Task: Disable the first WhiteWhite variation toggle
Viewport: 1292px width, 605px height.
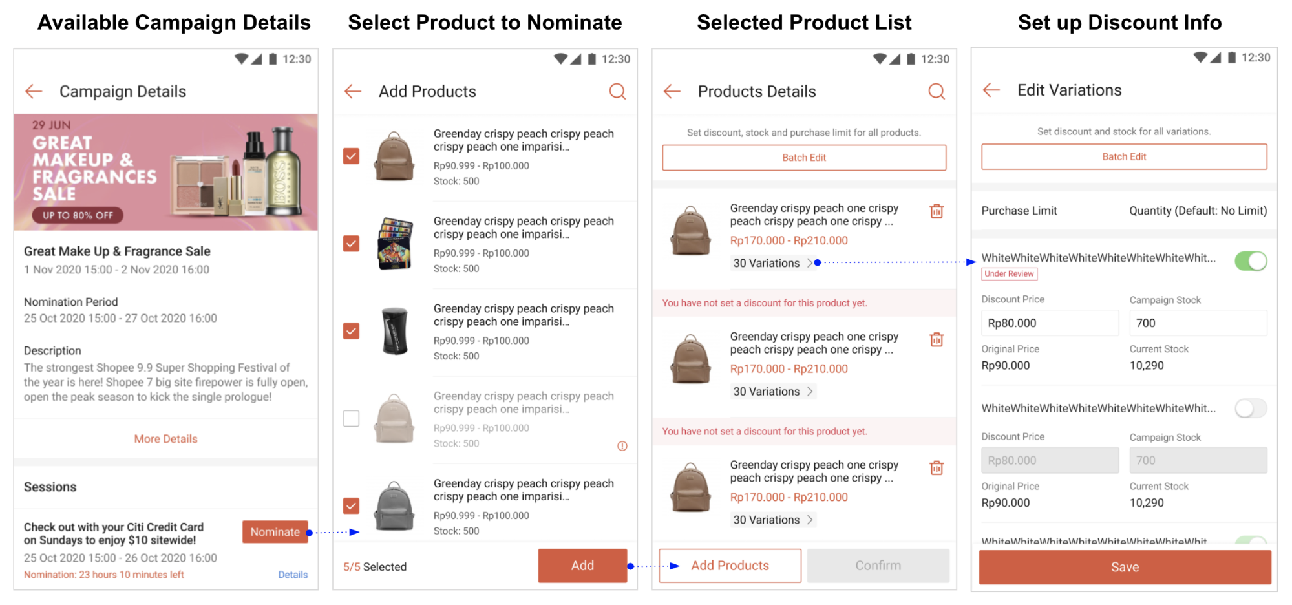Action: pos(1251,260)
